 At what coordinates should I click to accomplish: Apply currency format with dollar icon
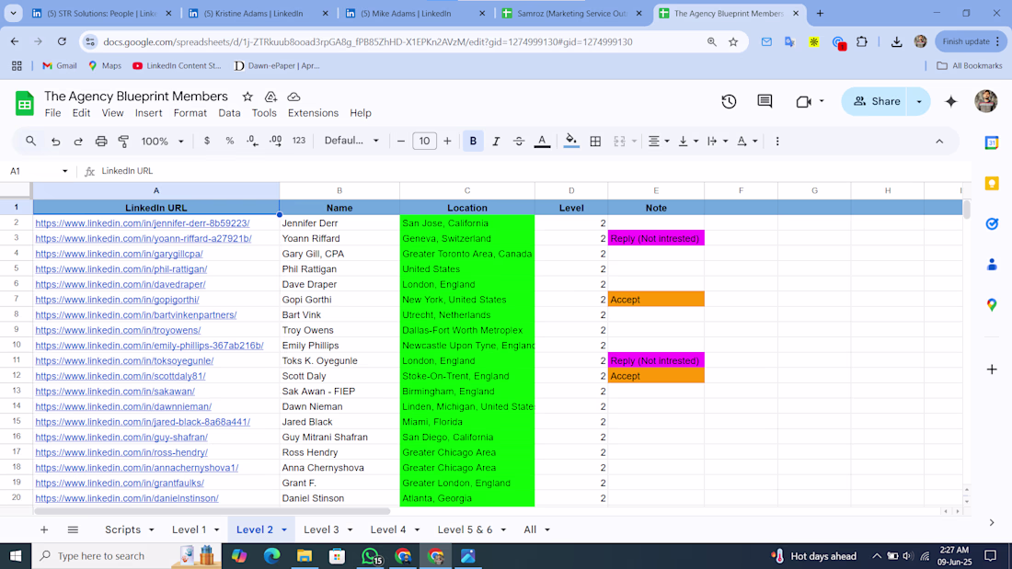pyautogui.click(x=206, y=141)
